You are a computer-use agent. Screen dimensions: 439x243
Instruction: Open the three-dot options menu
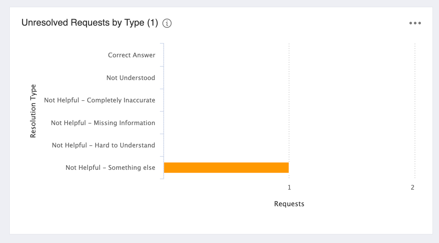coord(415,23)
